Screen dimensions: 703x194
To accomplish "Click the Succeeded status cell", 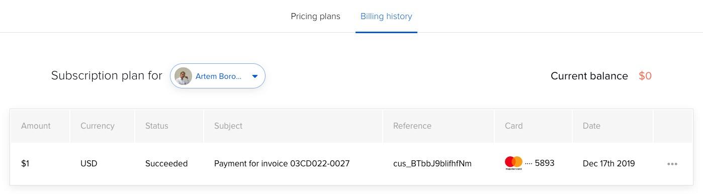I will click(166, 163).
